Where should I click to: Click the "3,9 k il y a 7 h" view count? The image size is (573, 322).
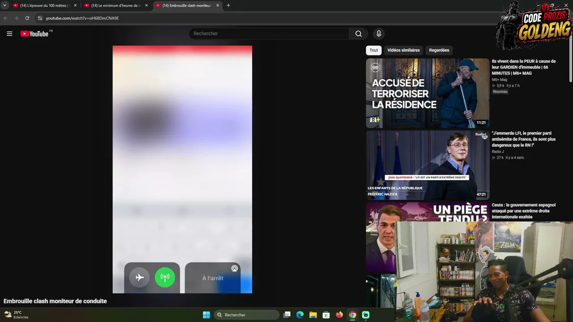tap(506, 85)
